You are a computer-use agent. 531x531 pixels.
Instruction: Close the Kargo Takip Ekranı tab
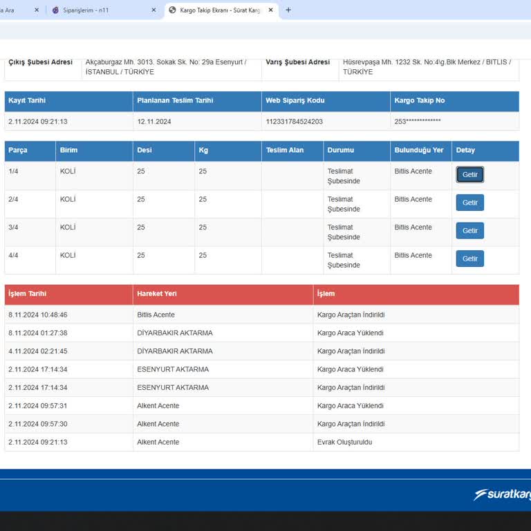(271, 10)
